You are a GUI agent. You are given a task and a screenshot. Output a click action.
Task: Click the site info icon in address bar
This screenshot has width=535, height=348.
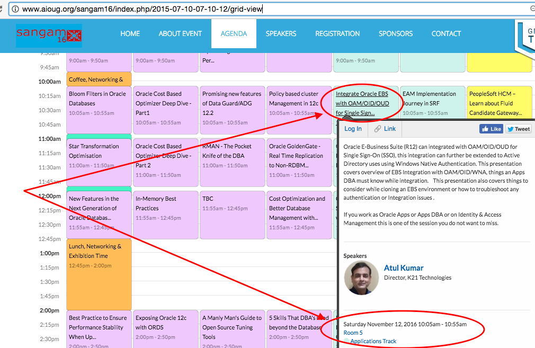tap(15, 9)
